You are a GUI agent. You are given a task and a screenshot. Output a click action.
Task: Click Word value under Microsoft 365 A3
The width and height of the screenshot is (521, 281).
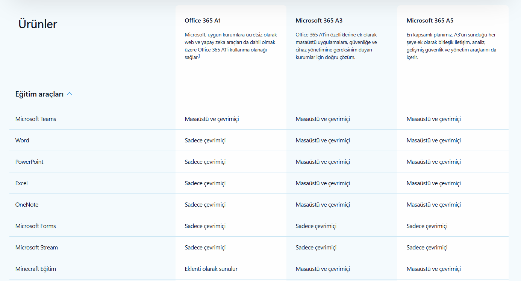coord(323,140)
